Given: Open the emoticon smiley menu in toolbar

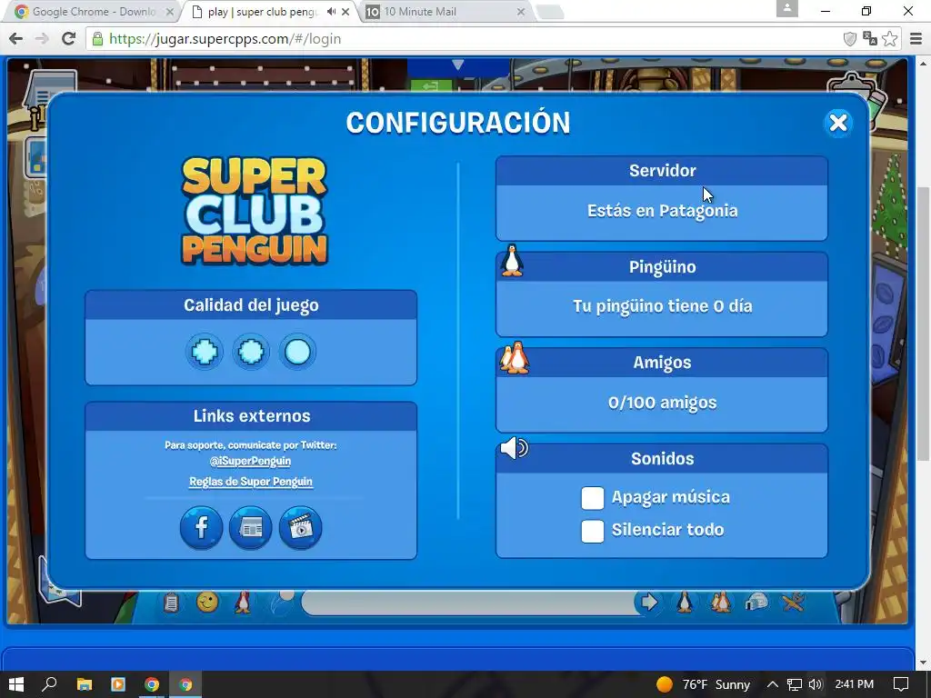Looking at the screenshot, I should (x=207, y=603).
